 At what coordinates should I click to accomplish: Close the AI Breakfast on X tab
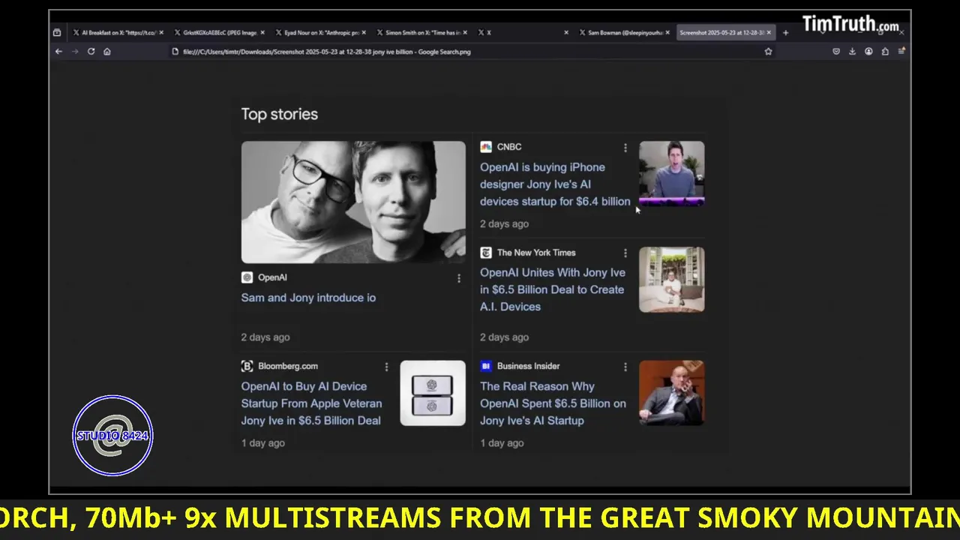161,33
